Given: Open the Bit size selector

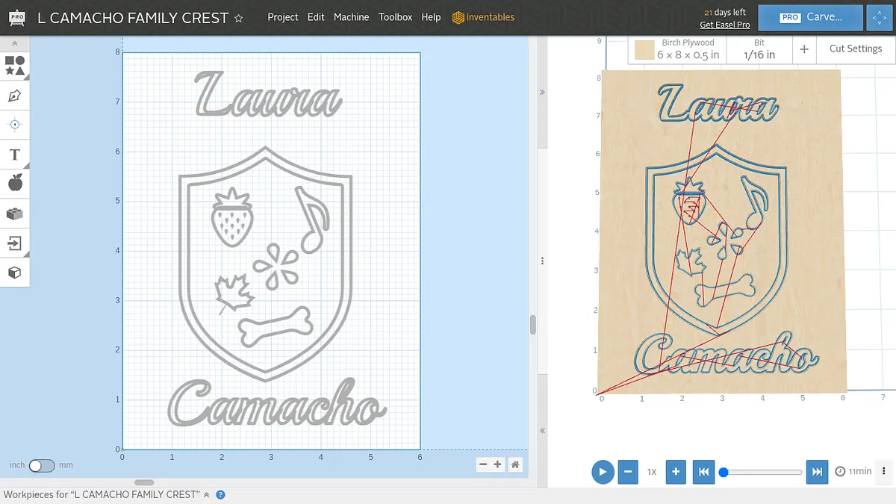Looking at the screenshot, I should point(759,49).
